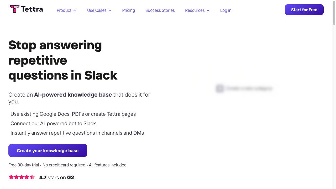Image resolution: width=336 pixels, height=189 pixels.
Task: Click the half-filled fifth rating star
Action: tap(32, 177)
